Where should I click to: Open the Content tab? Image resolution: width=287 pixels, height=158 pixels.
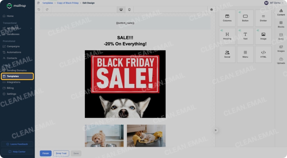click(281, 12)
